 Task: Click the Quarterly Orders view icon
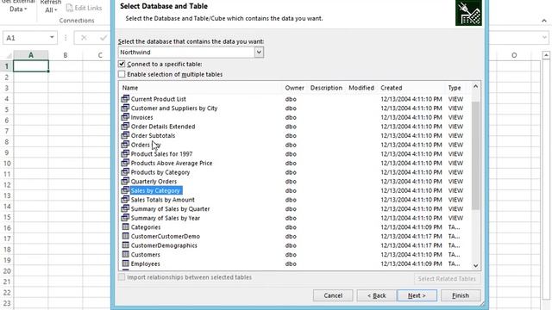[x=125, y=181]
